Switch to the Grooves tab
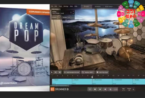This screenshot has height=98, width=145. tap(98, 6)
